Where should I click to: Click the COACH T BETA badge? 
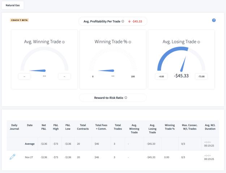pyautogui.click(x=19, y=20)
